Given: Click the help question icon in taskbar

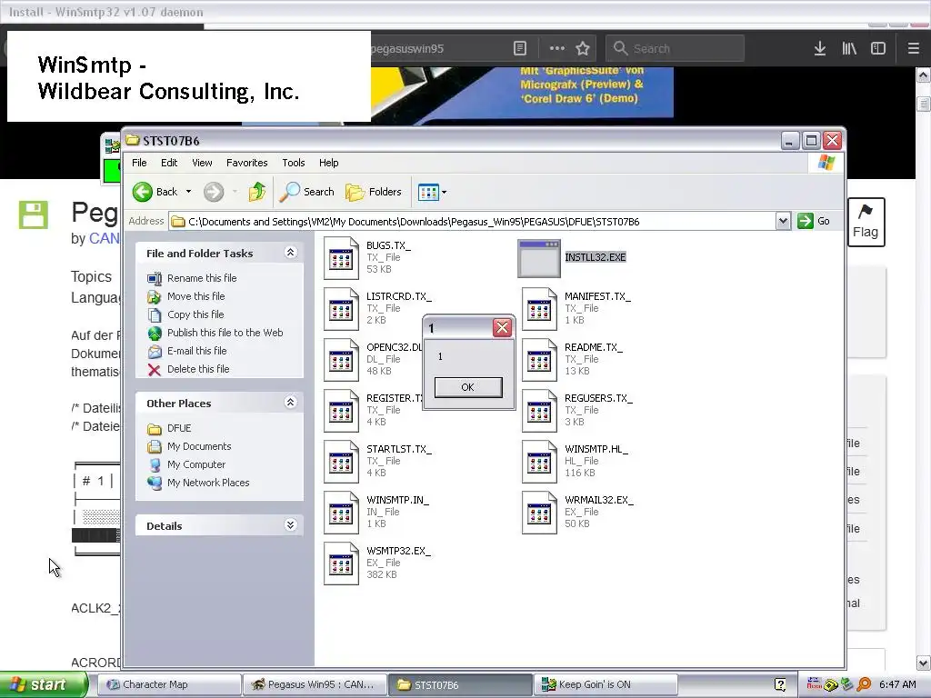Looking at the screenshot, I should [x=780, y=685].
